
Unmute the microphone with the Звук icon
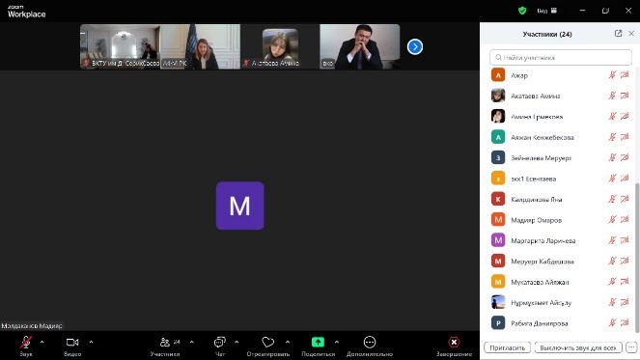(26, 342)
